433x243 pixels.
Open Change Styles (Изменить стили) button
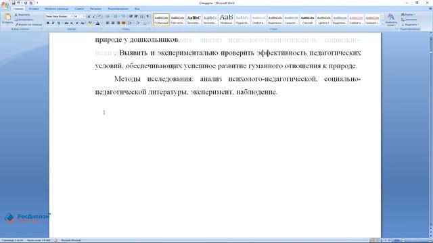pyautogui.click(x=391, y=20)
